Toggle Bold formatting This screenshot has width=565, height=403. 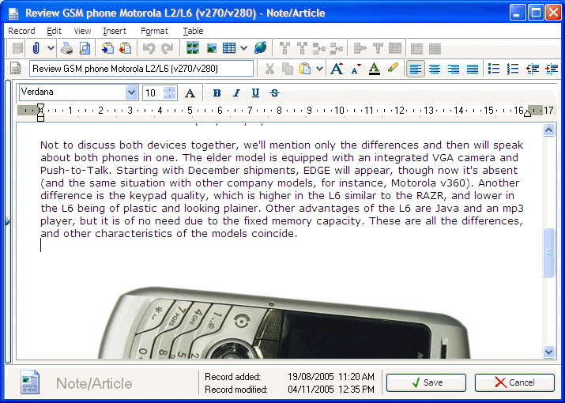click(217, 93)
